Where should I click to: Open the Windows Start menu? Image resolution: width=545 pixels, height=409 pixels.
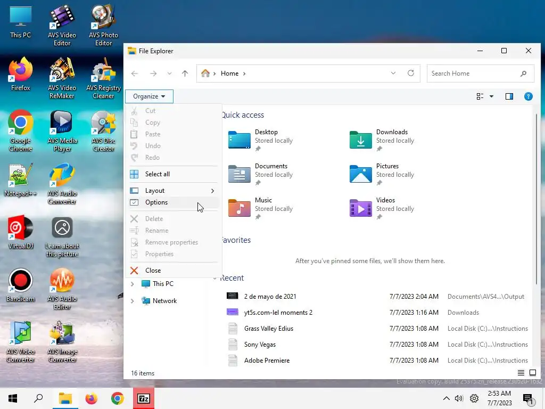[13, 398]
